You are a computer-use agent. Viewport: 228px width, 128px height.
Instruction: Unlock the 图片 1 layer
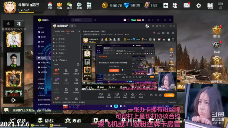[x=56, y=53]
